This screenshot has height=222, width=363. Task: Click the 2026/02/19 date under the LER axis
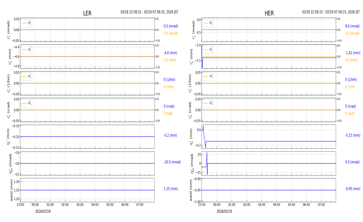[x=43, y=211]
